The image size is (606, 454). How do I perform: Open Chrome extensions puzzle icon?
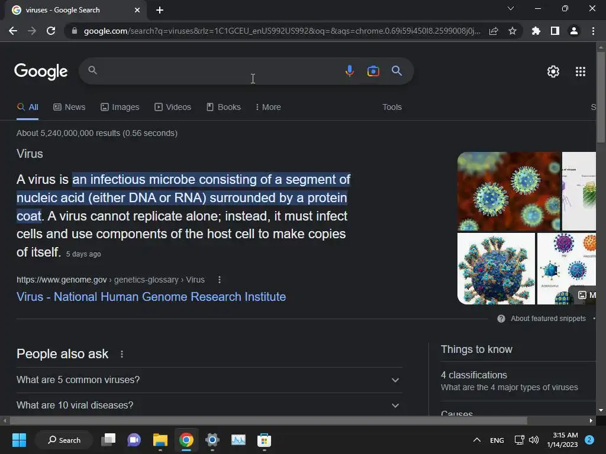pyautogui.click(x=536, y=31)
